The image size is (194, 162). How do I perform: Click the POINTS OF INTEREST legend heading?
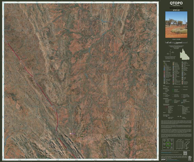(x=166, y=61)
